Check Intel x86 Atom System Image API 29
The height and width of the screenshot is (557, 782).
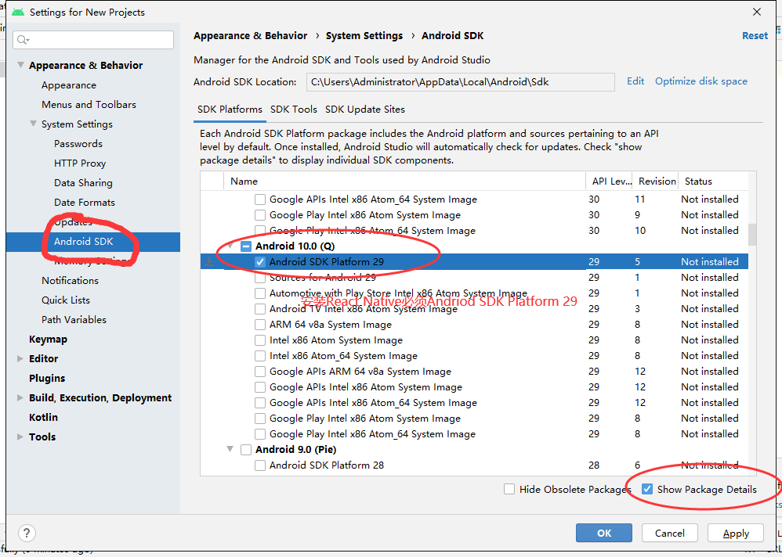[x=260, y=340]
